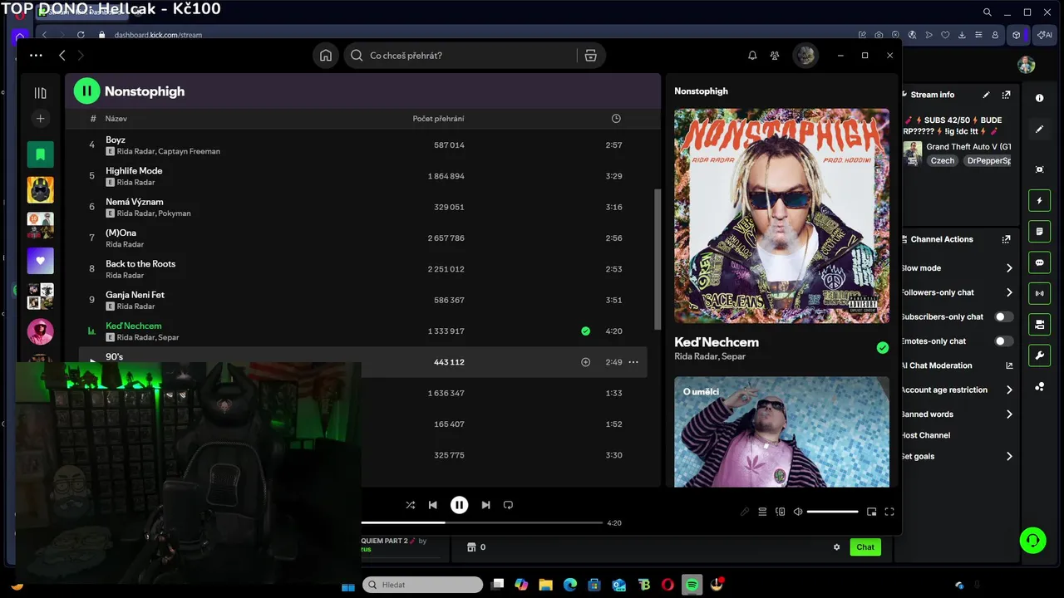The width and height of the screenshot is (1064, 598).
Task: Skip to next track
Action: coord(485,504)
